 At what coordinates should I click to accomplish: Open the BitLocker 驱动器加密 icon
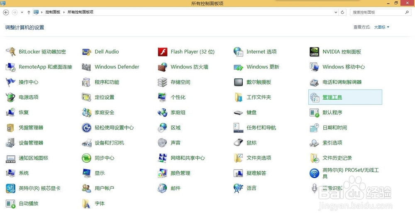(11, 51)
